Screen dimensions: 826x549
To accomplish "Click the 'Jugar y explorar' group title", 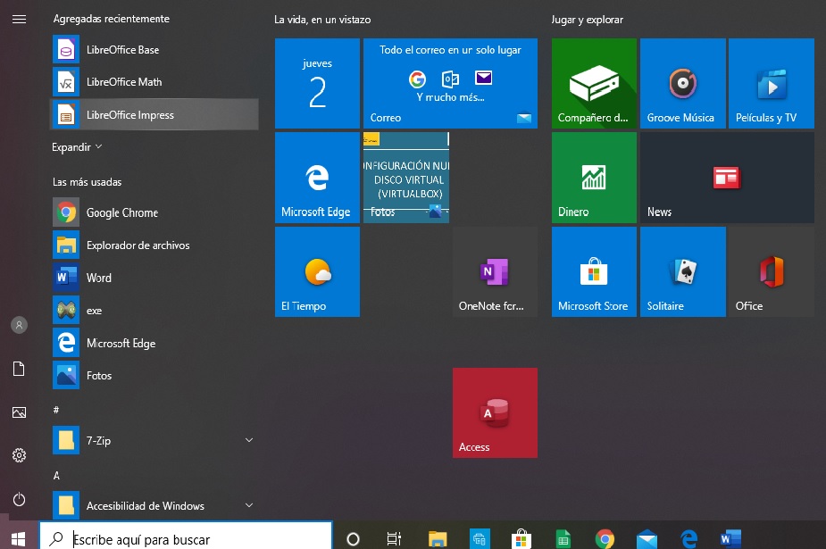I will coord(587,20).
